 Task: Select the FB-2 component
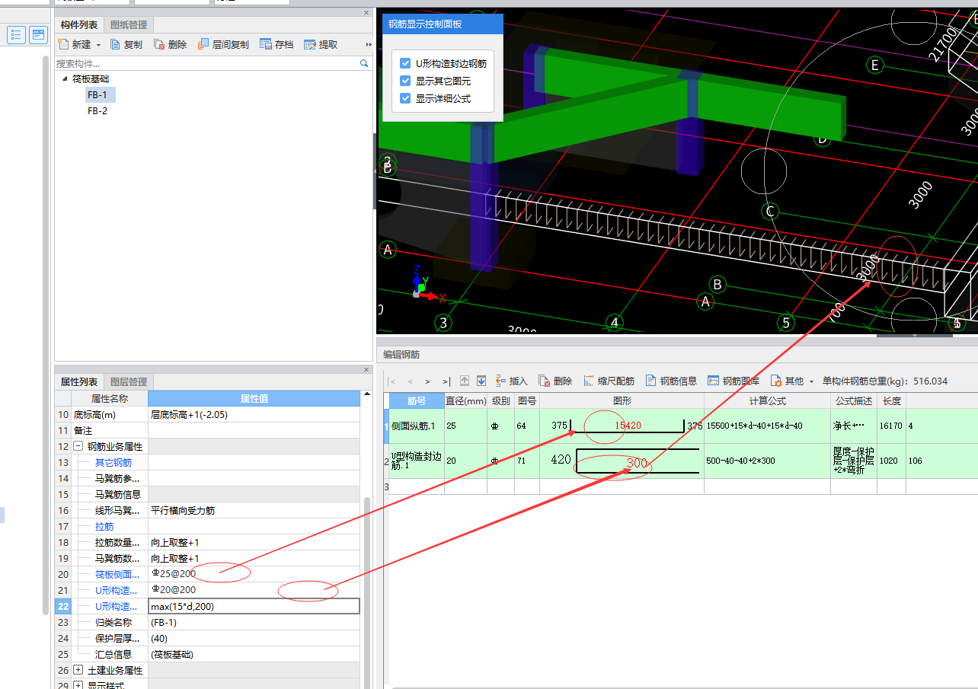coord(97,111)
